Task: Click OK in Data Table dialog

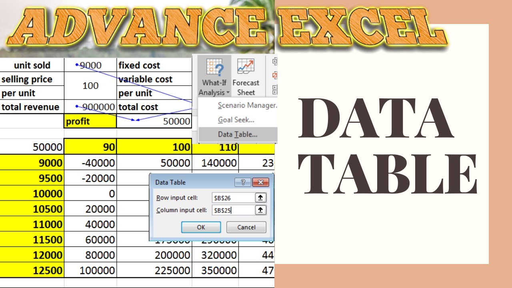Action: coord(201,227)
